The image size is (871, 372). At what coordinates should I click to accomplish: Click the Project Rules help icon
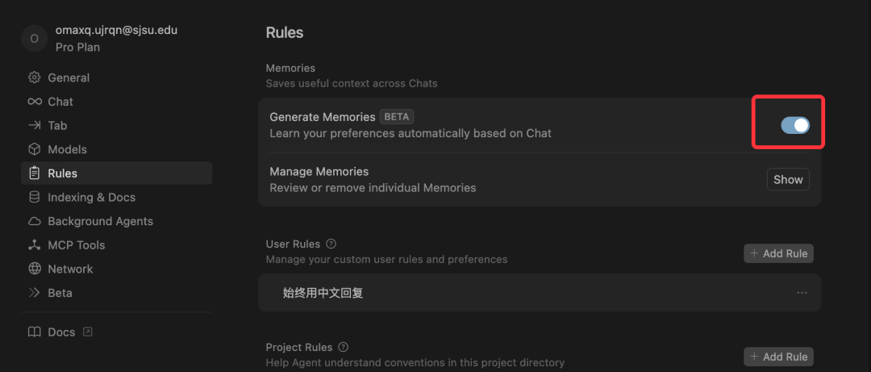click(344, 347)
